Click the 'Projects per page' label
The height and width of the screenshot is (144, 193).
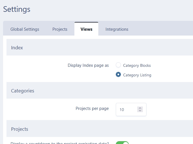tap(92, 108)
